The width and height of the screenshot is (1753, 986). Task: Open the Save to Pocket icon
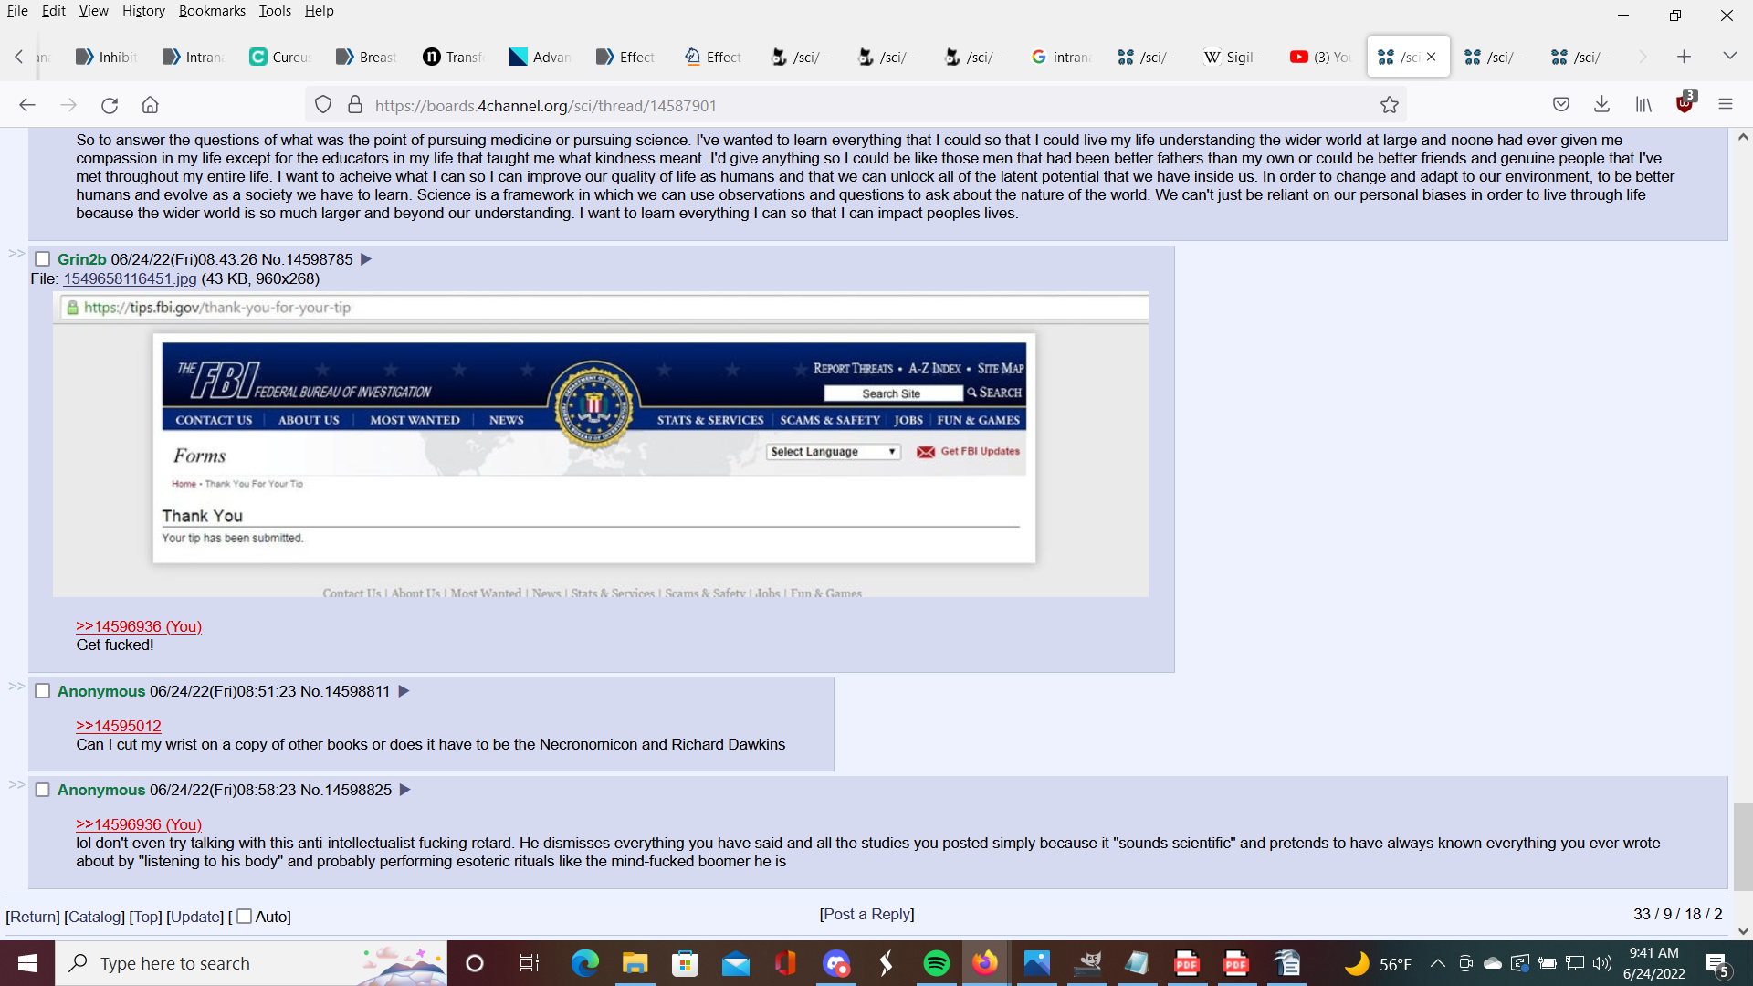pyautogui.click(x=1561, y=105)
